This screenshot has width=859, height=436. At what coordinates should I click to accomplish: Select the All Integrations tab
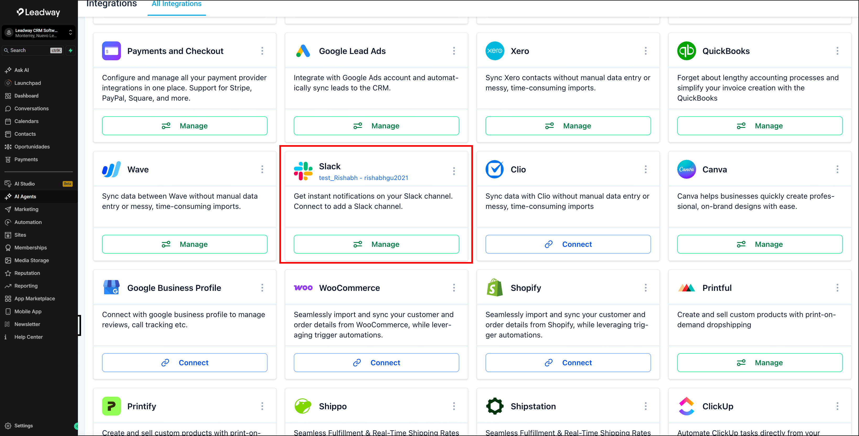177,4
